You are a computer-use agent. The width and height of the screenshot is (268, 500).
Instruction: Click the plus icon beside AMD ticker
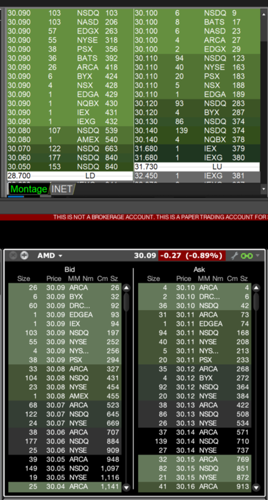pyautogui.click(x=24, y=255)
